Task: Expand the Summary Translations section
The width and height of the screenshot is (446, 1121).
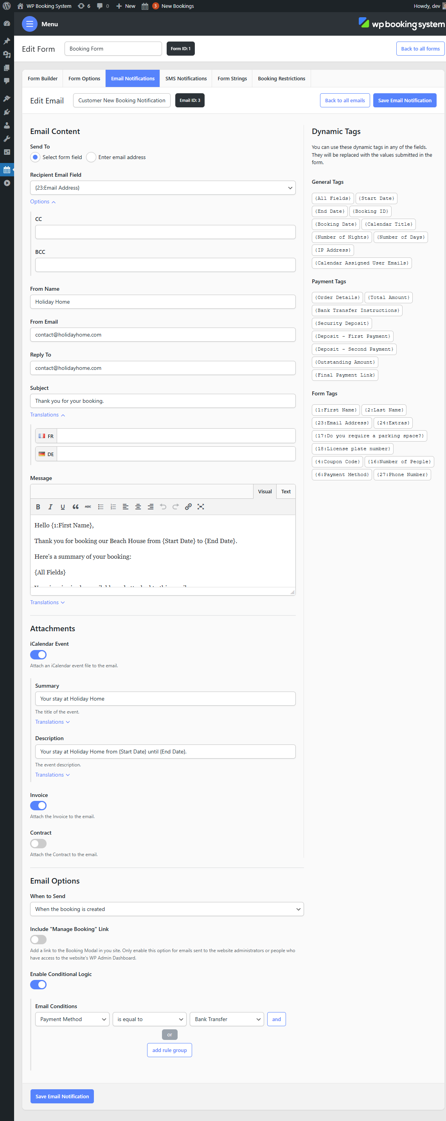Action: (x=52, y=722)
